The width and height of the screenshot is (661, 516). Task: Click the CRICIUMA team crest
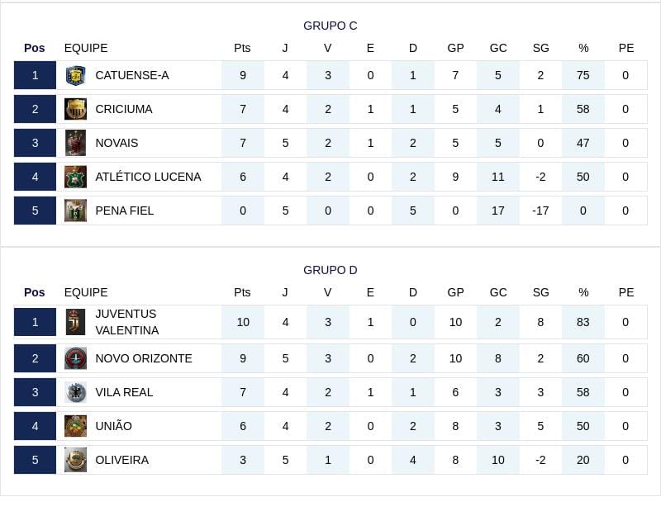[75, 109]
